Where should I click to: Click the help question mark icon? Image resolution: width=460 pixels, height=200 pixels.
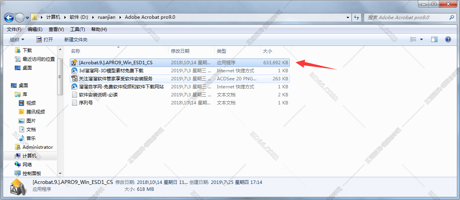(448, 39)
